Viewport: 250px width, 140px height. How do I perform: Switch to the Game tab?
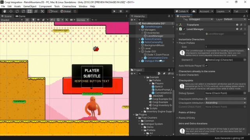[20, 16]
